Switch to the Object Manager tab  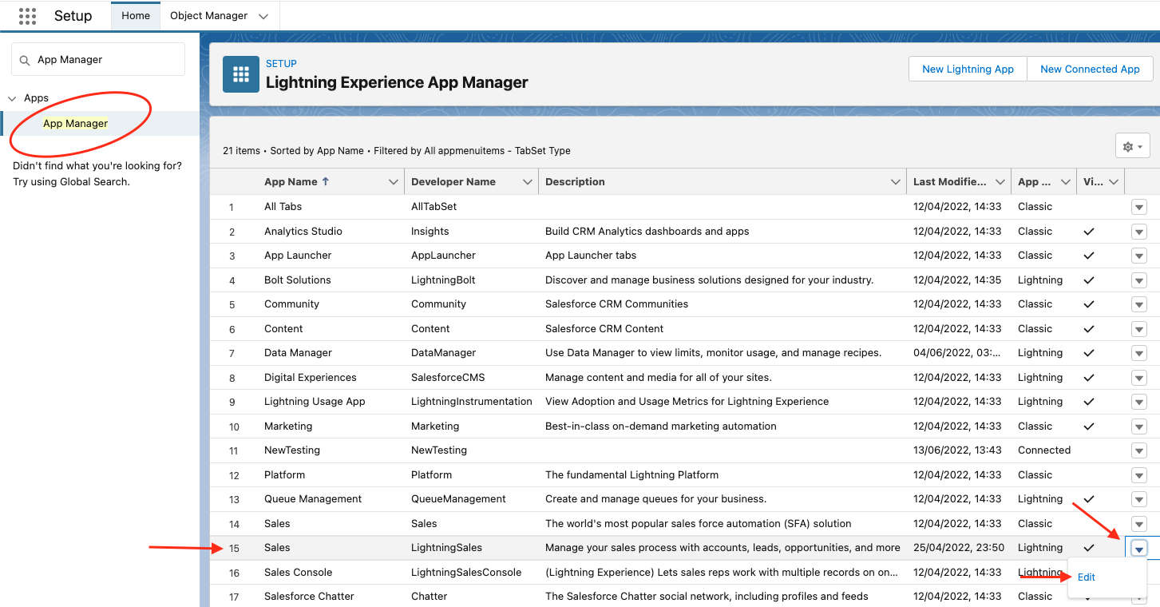pos(209,16)
